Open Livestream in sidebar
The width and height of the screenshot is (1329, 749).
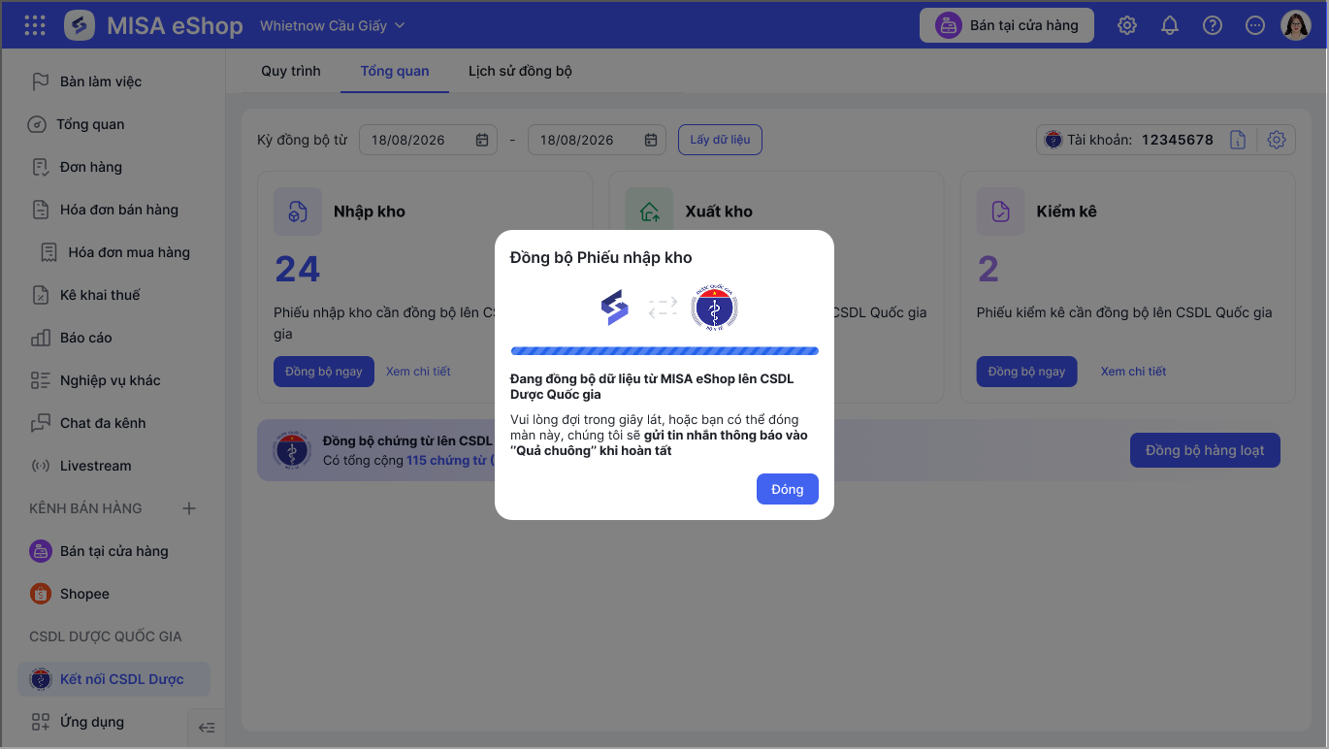pos(113,466)
